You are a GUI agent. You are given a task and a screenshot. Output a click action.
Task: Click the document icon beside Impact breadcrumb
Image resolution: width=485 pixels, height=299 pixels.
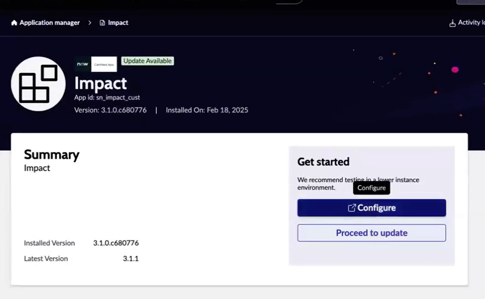[102, 23]
